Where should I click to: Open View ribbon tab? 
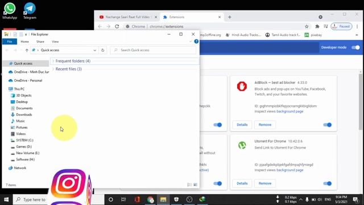pos(55,42)
